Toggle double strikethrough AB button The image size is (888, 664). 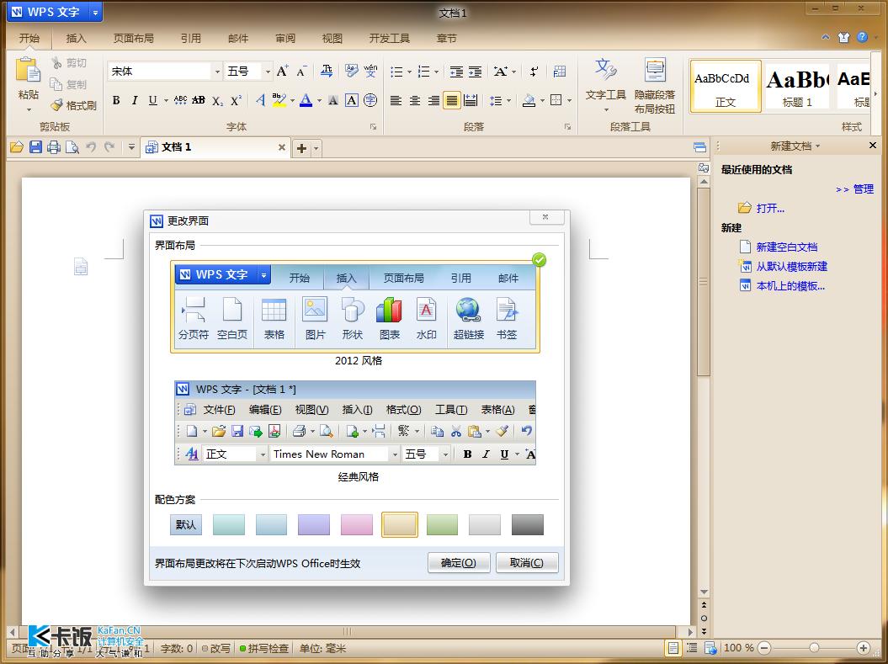[198, 100]
